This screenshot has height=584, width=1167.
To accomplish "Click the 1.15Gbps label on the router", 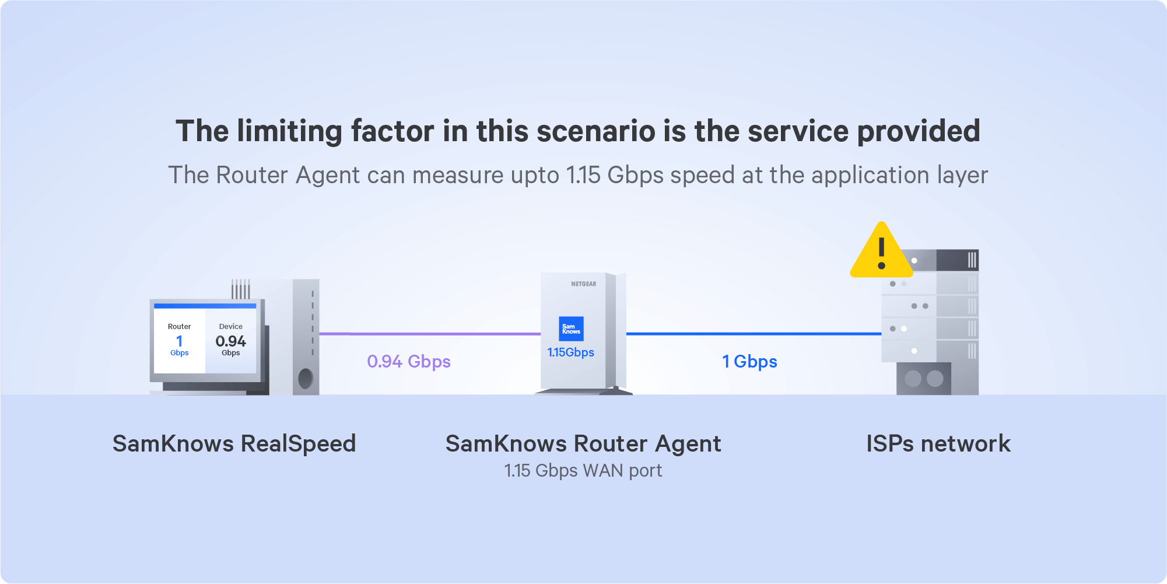I will (x=570, y=352).
